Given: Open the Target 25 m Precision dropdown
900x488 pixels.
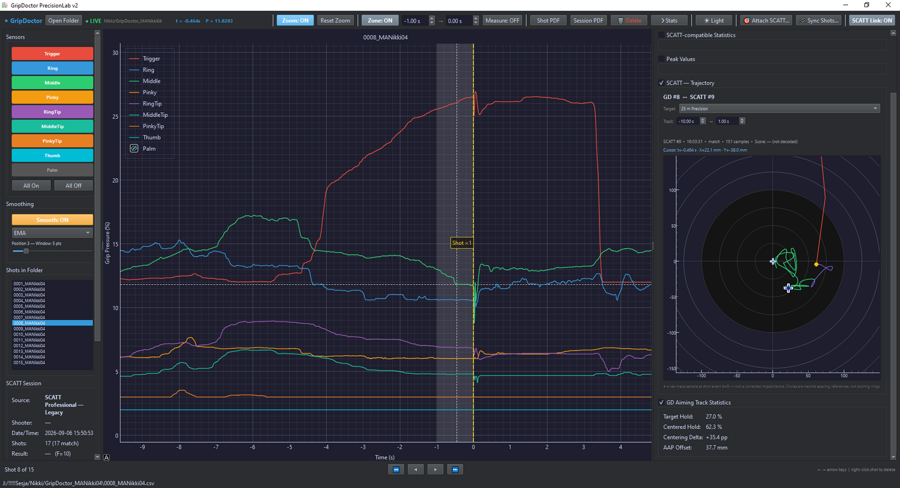Looking at the screenshot, I should point(779,109).
